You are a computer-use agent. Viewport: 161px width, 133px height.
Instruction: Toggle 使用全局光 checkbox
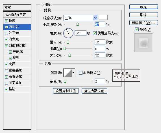pyautogui.click(x=95, y=33)
